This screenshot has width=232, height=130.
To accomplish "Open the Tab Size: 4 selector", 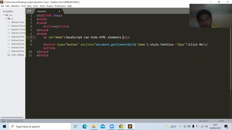I will pos(203,121).
